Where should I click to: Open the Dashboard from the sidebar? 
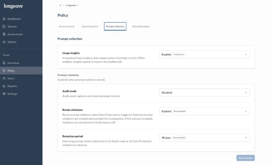point(4,19)
